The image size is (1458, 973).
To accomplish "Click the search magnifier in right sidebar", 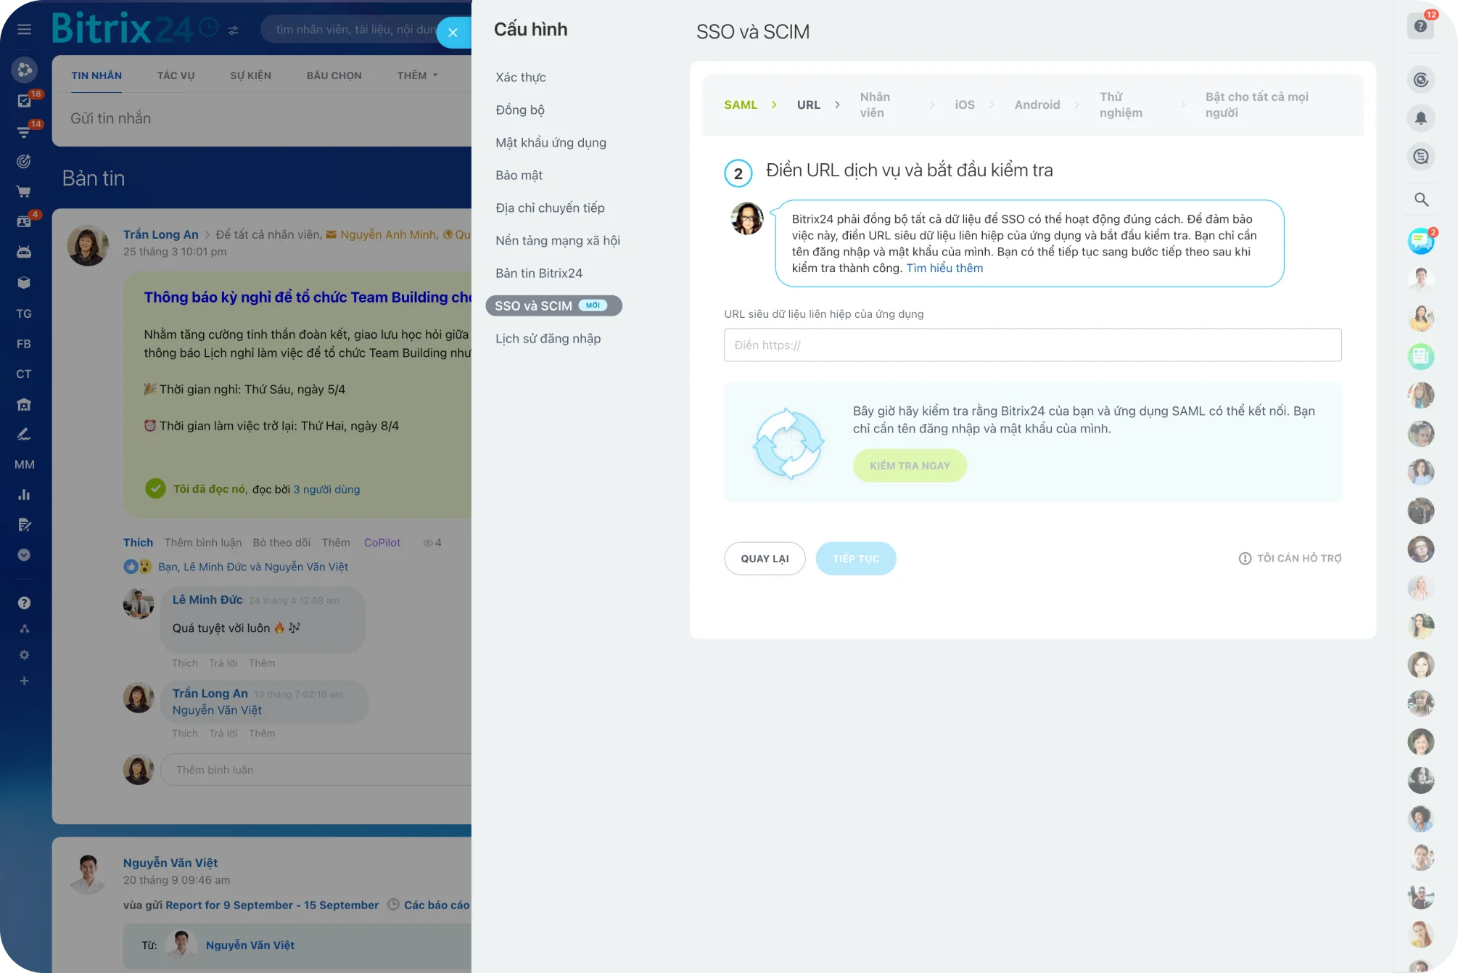I will pos(1421,200).
